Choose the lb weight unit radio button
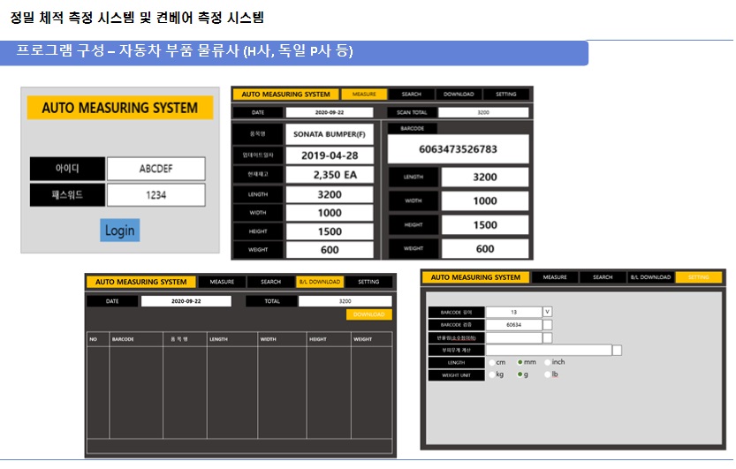This screenshot has height=469, width=736. (549, 374)
